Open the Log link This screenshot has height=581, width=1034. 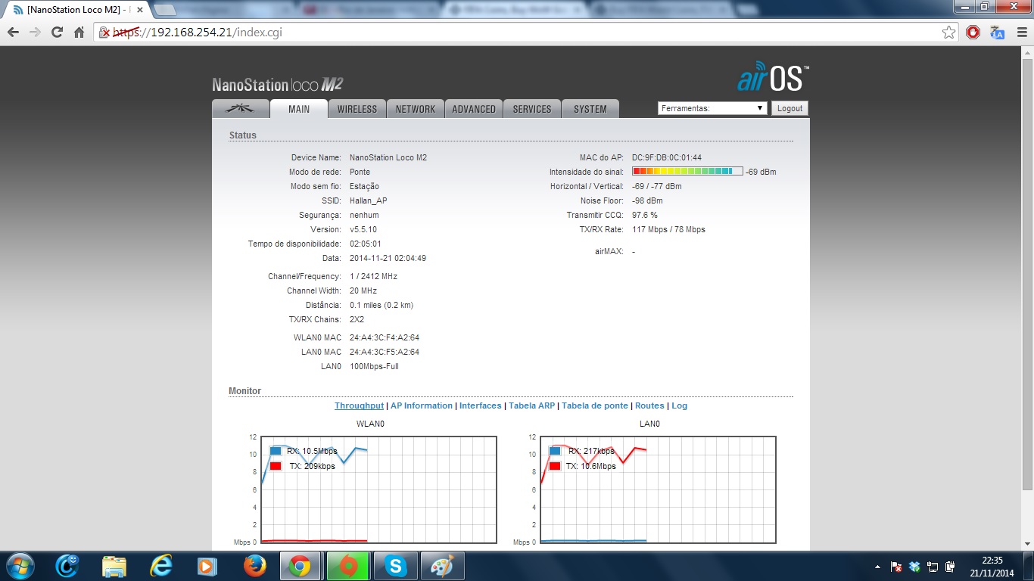(x=680, y=405)
